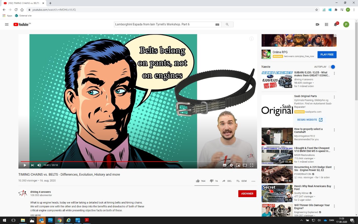The width and height of the screenshot is (358, 224).
Task: Click the PLAY FREE ad button
Action: pos(327,55)
